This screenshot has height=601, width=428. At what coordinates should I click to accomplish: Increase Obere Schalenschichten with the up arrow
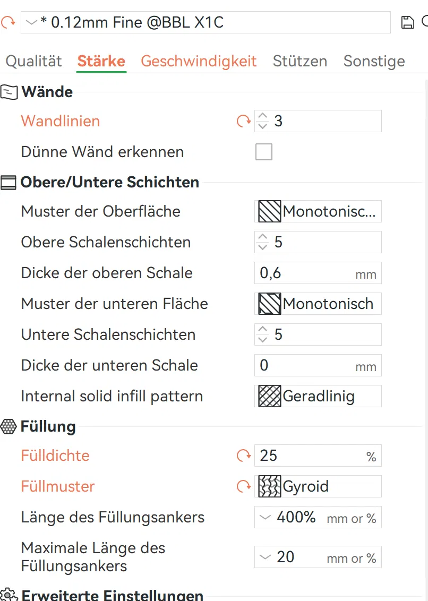click(263, 238)
